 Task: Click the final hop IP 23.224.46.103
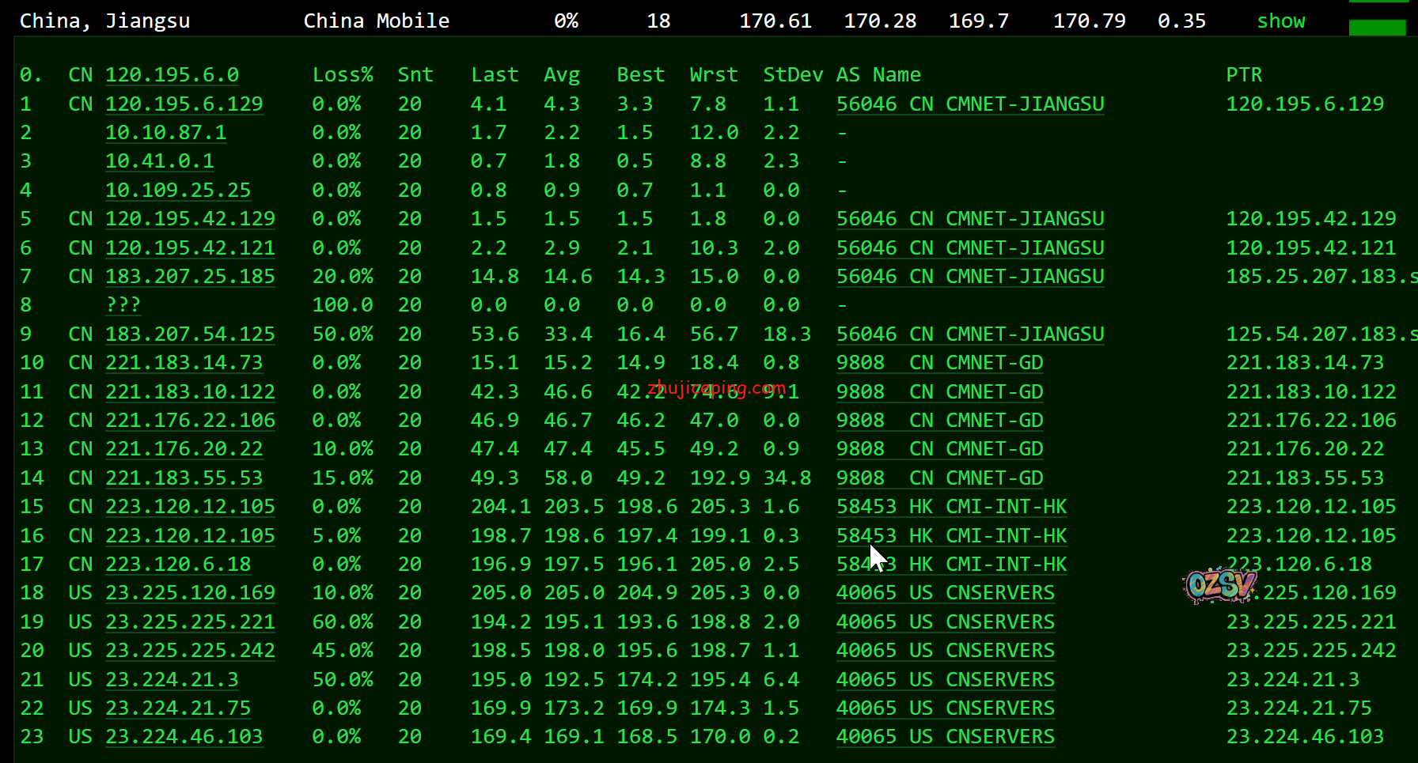184,737
